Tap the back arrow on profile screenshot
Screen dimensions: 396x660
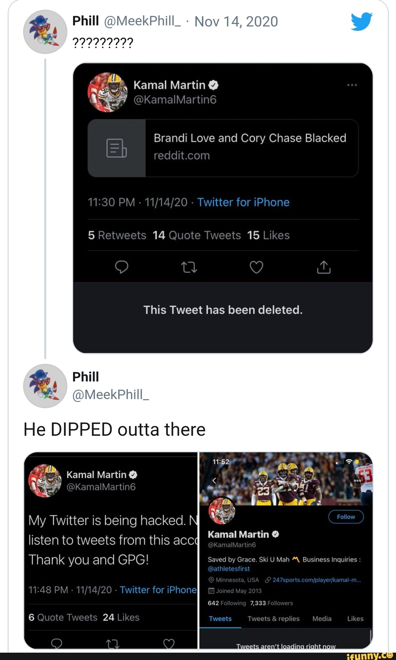tap(214, 480)
